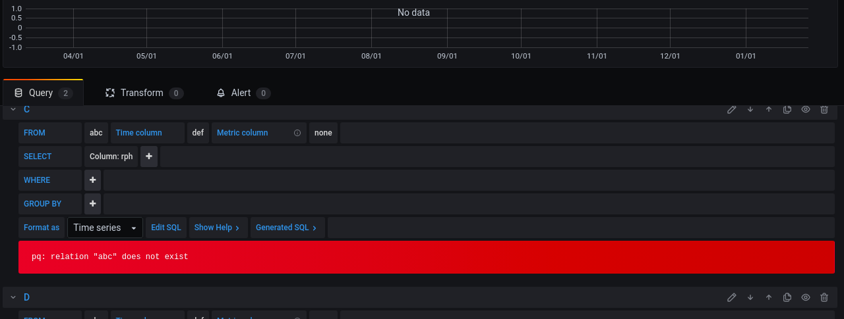844x319 pixels.
Task: Move query C up
Action: [768, 109]
